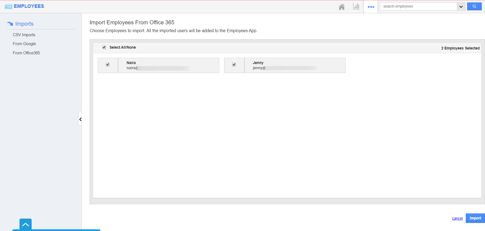Toggle the Select All/None checkbox
This screenshot has width=485, height=231.
(x=104, y=47)
